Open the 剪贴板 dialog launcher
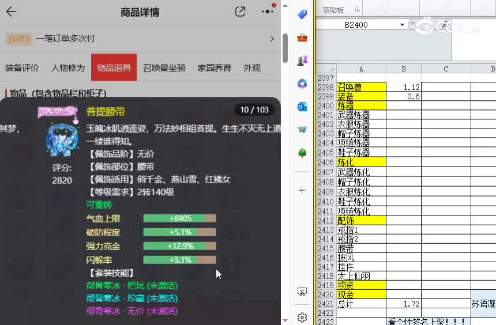The image size is (496, 325). [x=357, y=10]
